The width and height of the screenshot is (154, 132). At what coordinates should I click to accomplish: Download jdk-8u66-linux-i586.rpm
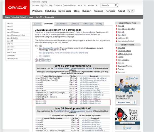(91, 120)
